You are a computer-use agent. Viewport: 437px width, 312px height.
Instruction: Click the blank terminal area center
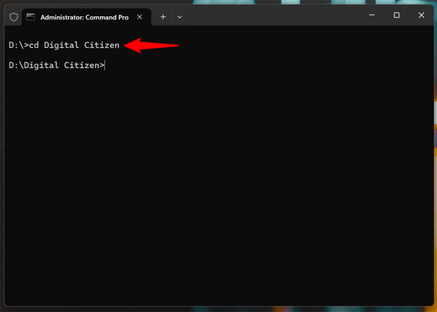pyautogui.click(x=218, y=182)
